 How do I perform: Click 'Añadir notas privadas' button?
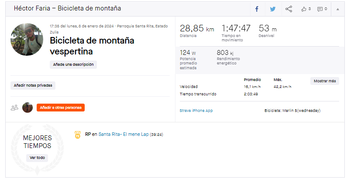tap(33, 85)
